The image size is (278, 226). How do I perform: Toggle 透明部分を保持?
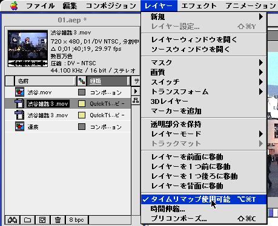click(x=204, y=124)
